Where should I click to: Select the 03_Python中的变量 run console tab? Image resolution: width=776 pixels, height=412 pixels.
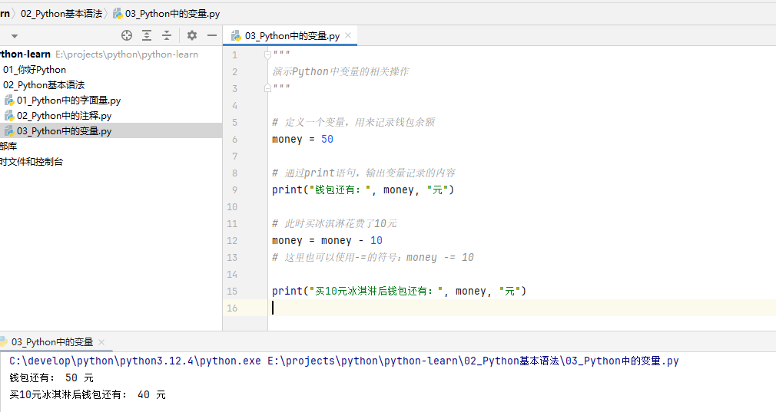tap(51, 342)
